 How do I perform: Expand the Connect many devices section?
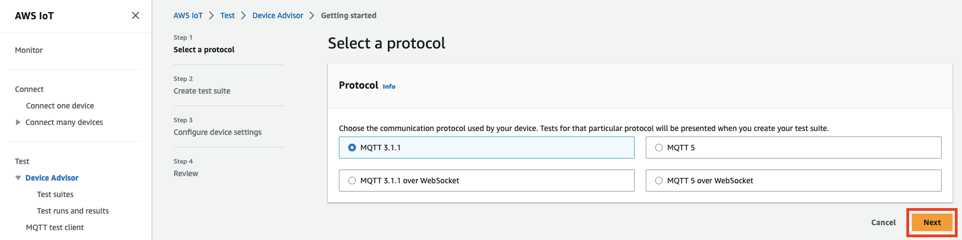(18, 122)
